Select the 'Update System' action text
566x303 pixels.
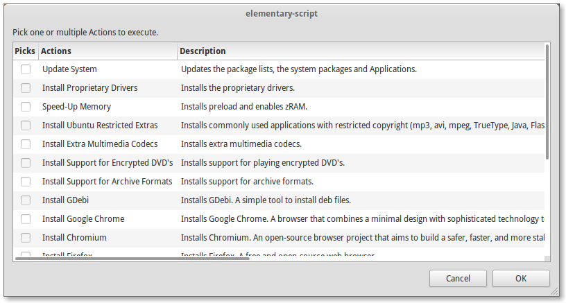(69, 69)
